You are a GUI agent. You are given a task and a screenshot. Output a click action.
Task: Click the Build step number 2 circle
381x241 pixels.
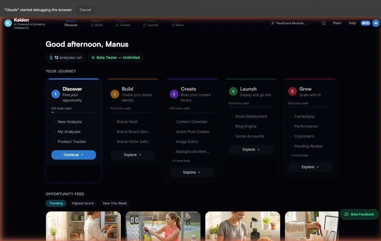[x=115, y=94]
